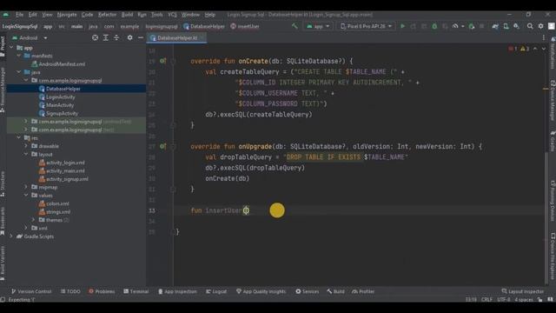Click override gutter icon beside onUpgrade
Viewport: 556px width, 313px height.
pos(162,146)
